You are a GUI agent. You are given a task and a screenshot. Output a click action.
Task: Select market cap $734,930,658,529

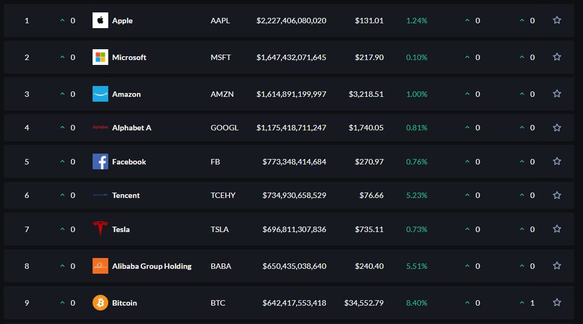[294, 195]
